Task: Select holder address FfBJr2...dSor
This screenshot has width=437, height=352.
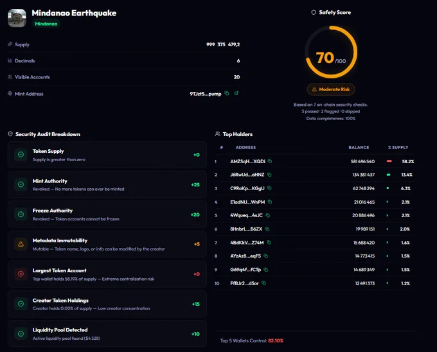Action: click(x=244, y=283)
